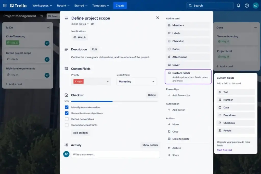Viewport: 261px width, 174px height.
Task: Click Add a card in Done list
Action: click(225, 66)
